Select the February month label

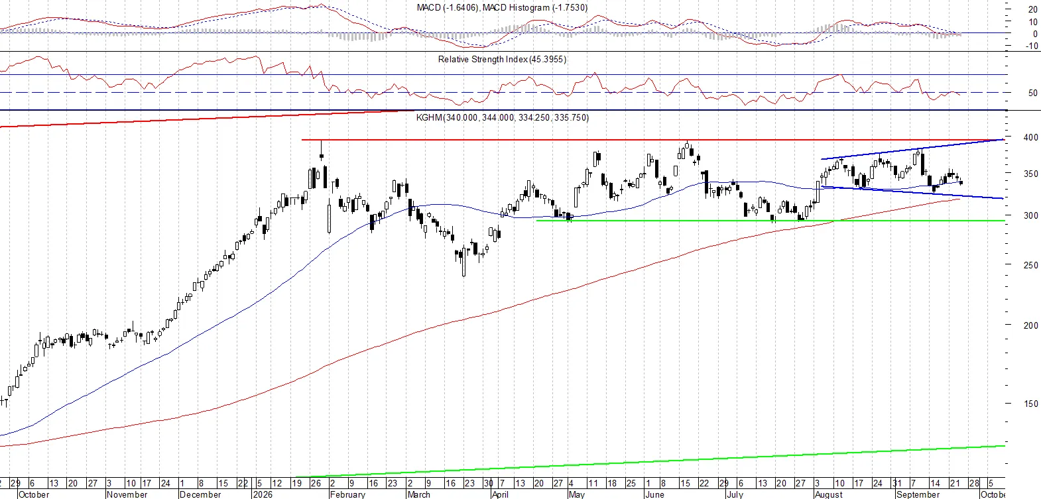(347, 494)
